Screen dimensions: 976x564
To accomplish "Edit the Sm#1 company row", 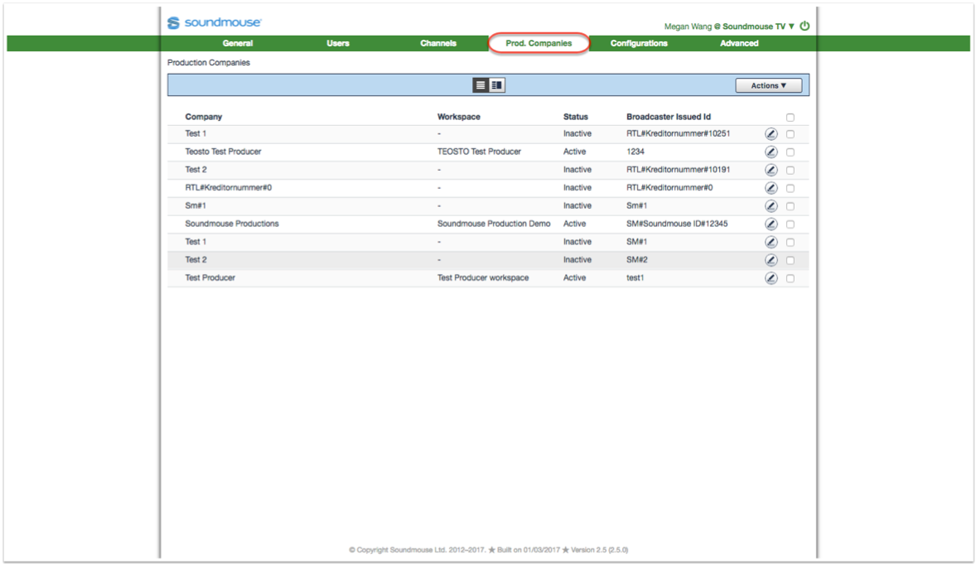I will point(771,206).
